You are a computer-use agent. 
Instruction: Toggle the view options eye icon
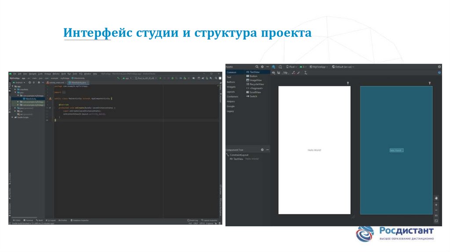[x=273, y=72]
